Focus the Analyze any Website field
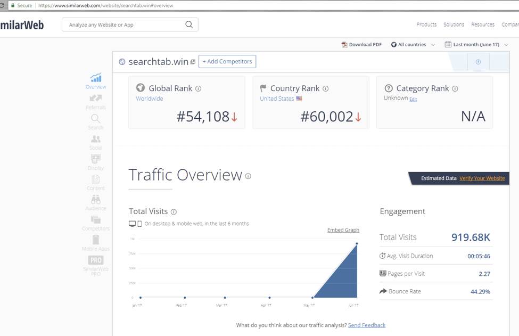This screenshot has width=519, height=336. tap(130, 24)
